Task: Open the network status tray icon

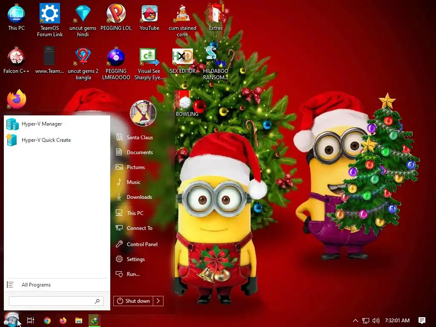Action: (x=366, y=320)
